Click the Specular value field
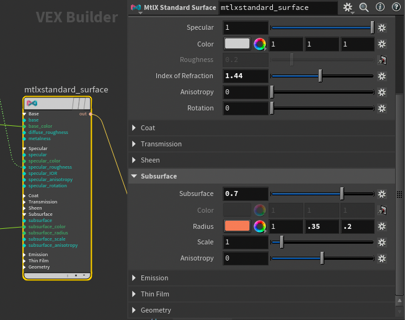Image resolution: width=405 pixels, height=320 pixels. (246, 28)
